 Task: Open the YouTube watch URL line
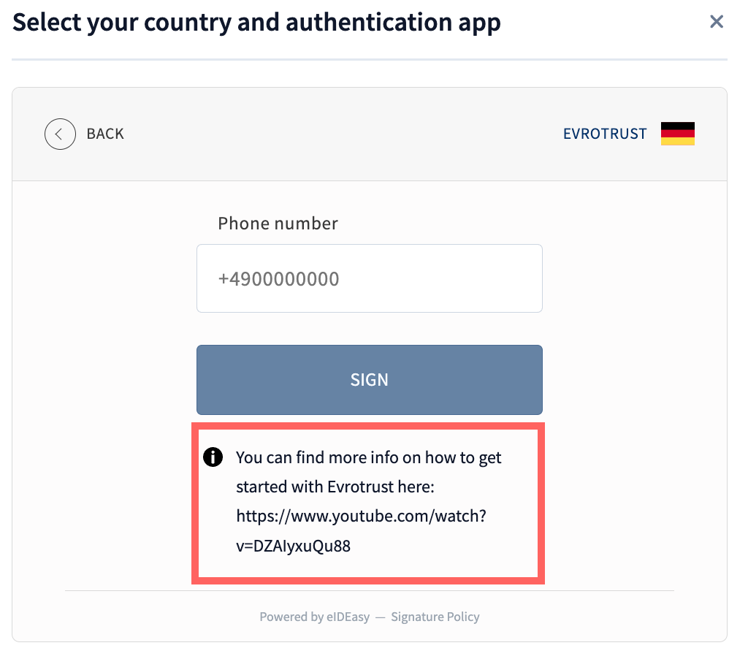361,517
